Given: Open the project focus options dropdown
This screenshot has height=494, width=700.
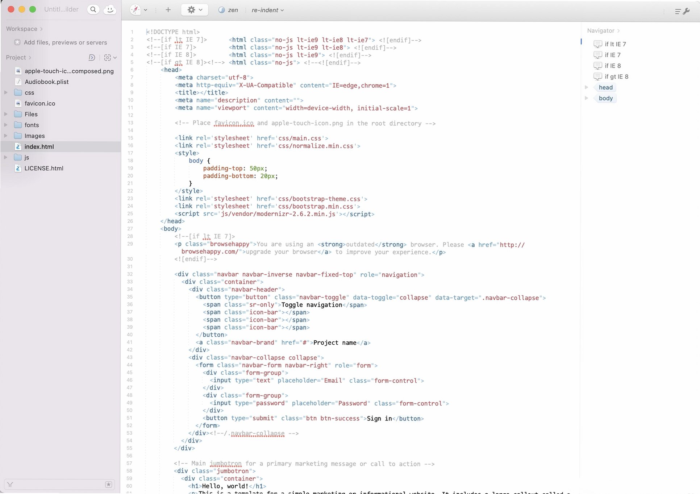Looking at the screenshot, I should (110, 57).
